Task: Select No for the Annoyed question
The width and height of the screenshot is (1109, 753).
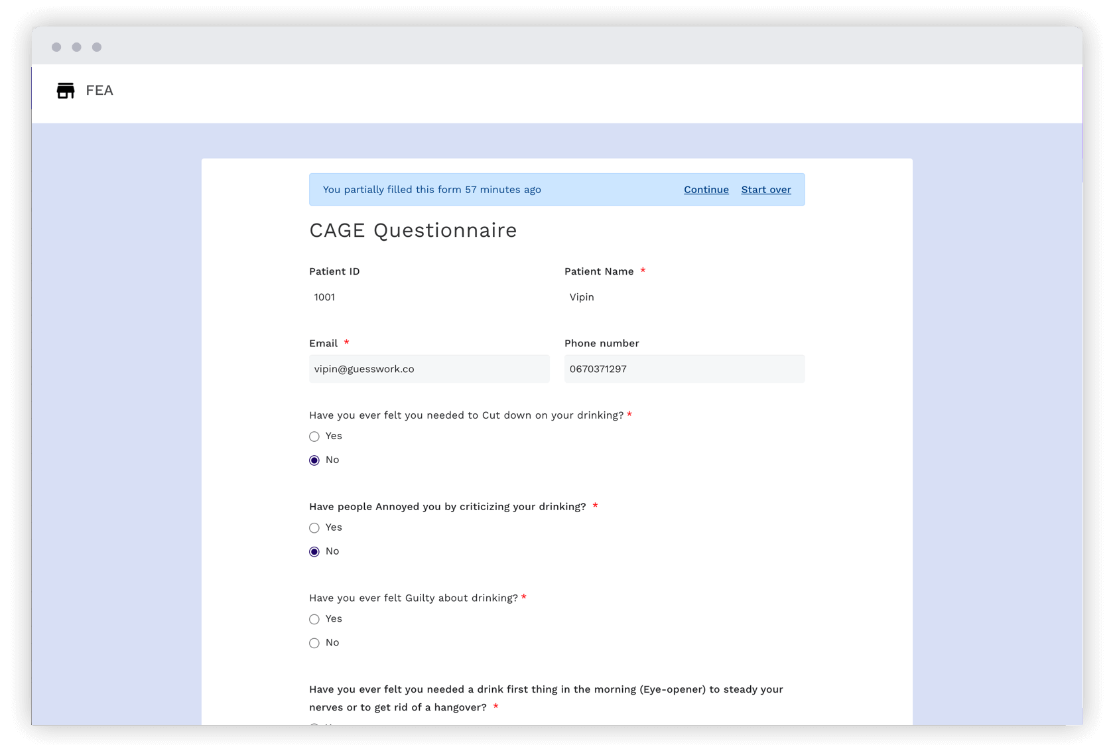Action: pos(314,551)
